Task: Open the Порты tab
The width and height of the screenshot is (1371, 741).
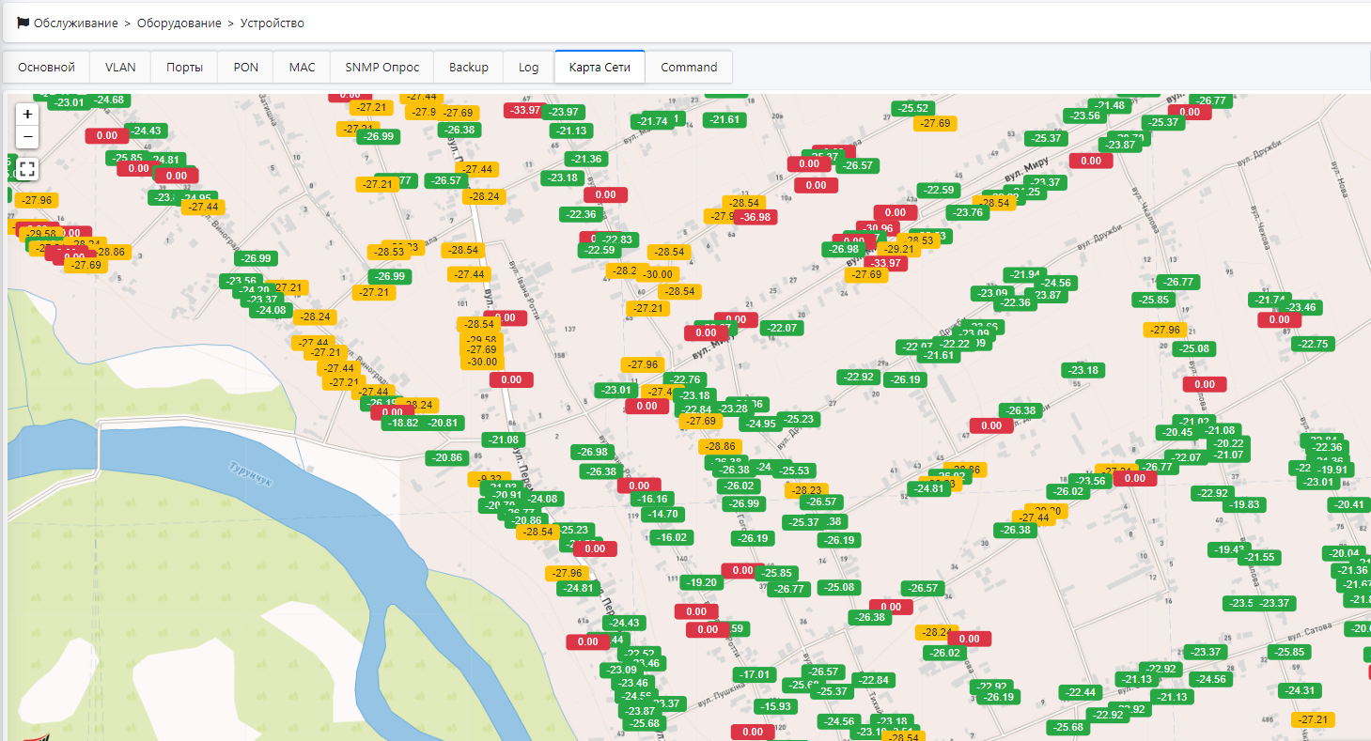Action: coord(184,68)
